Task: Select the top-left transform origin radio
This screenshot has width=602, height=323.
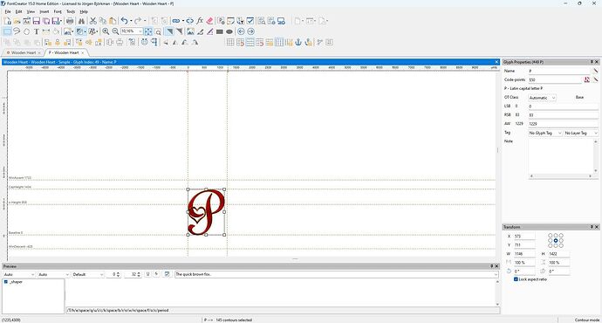Action: click(551, 236)
